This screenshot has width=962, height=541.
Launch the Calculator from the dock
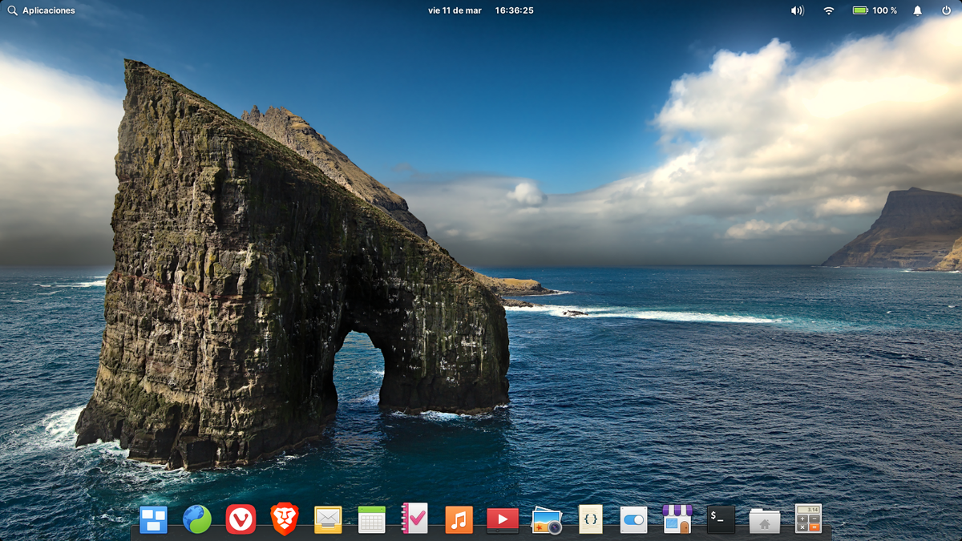coord(808,519)
